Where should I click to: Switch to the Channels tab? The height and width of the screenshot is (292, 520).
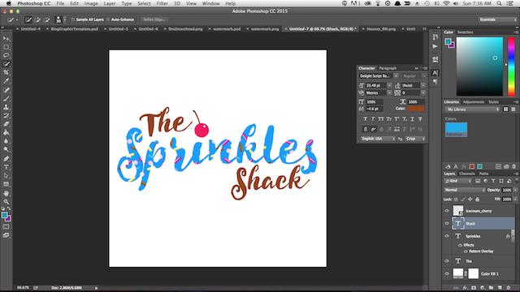(467, 174)
